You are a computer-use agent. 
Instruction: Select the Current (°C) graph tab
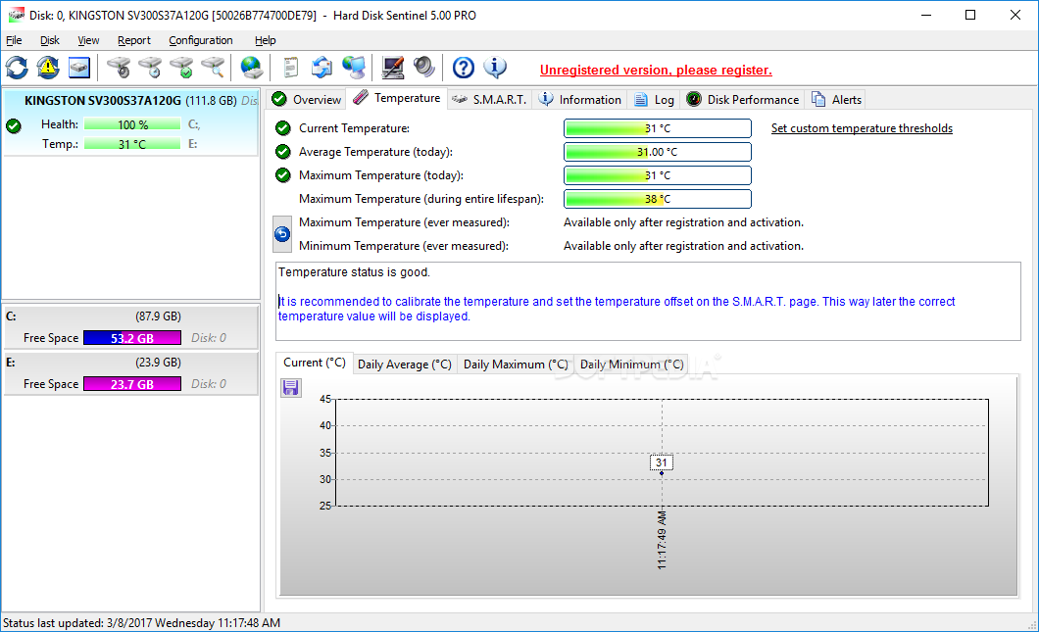pos(315,364)
